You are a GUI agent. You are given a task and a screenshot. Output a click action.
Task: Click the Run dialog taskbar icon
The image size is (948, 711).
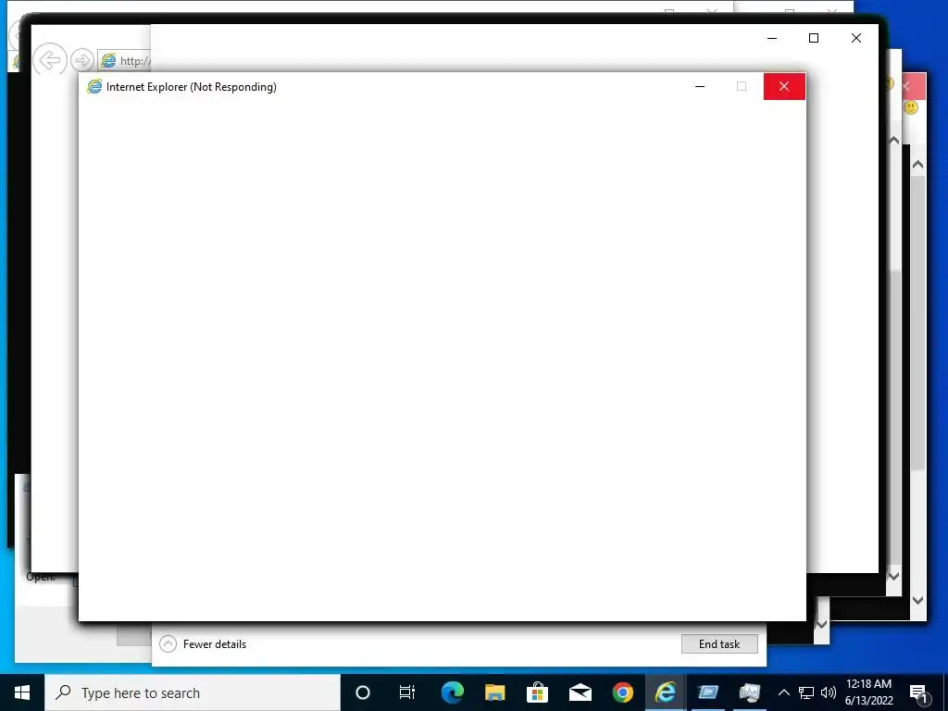[708, 692]
